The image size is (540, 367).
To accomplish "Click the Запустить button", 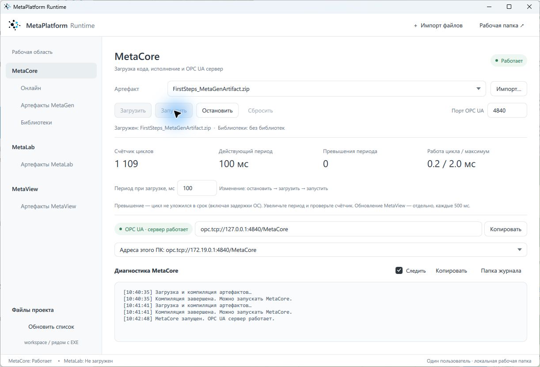I will (174, 110).
